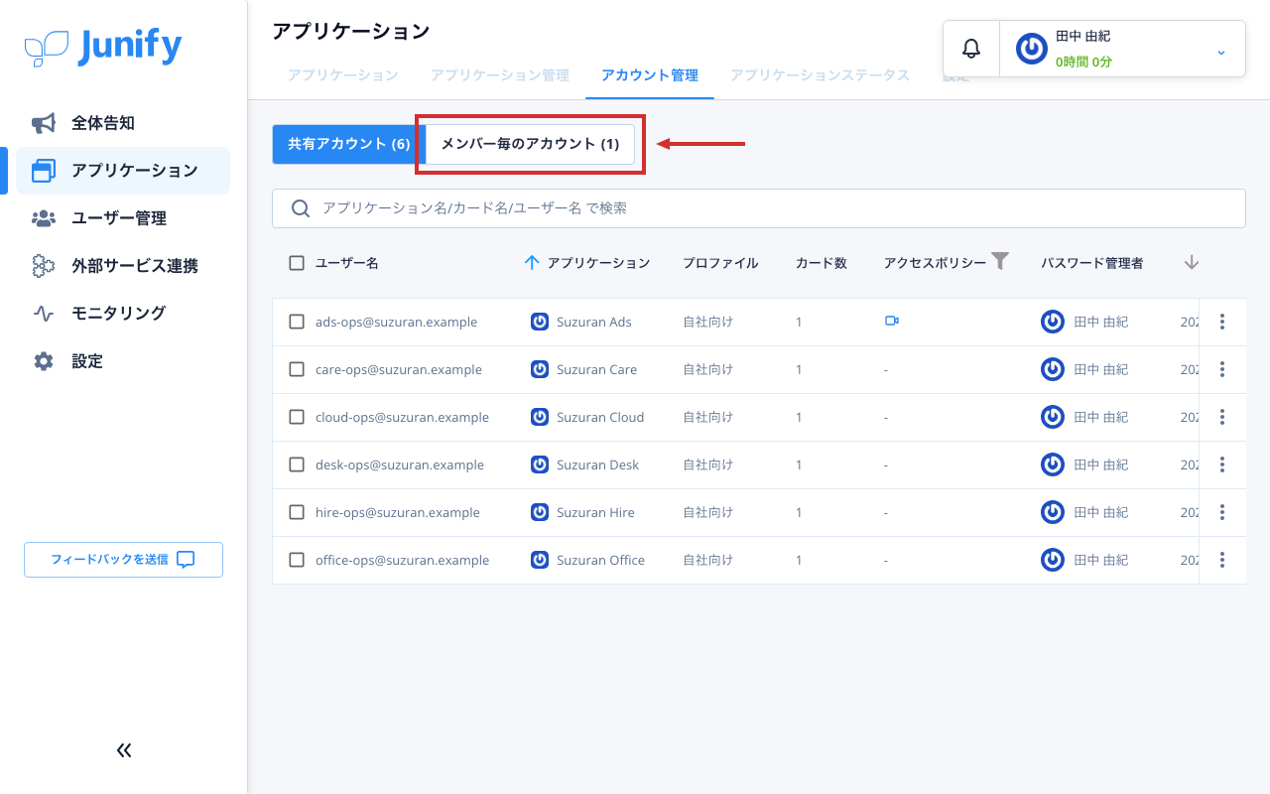Switch to the アプリケーションステータス tab
Screen dimensions: 1270x794
tap(820, 75)
